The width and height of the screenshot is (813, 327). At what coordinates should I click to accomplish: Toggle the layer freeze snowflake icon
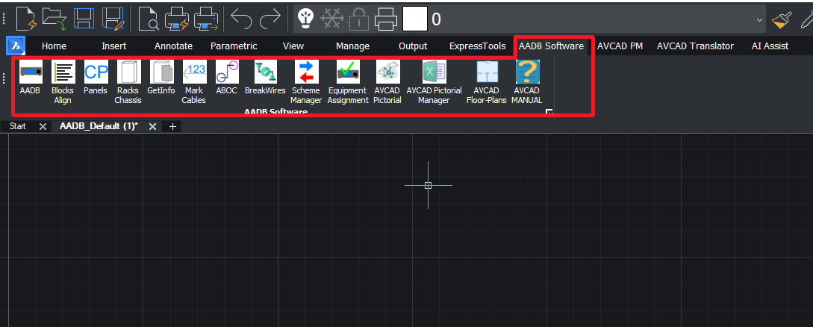pos(331,19)
